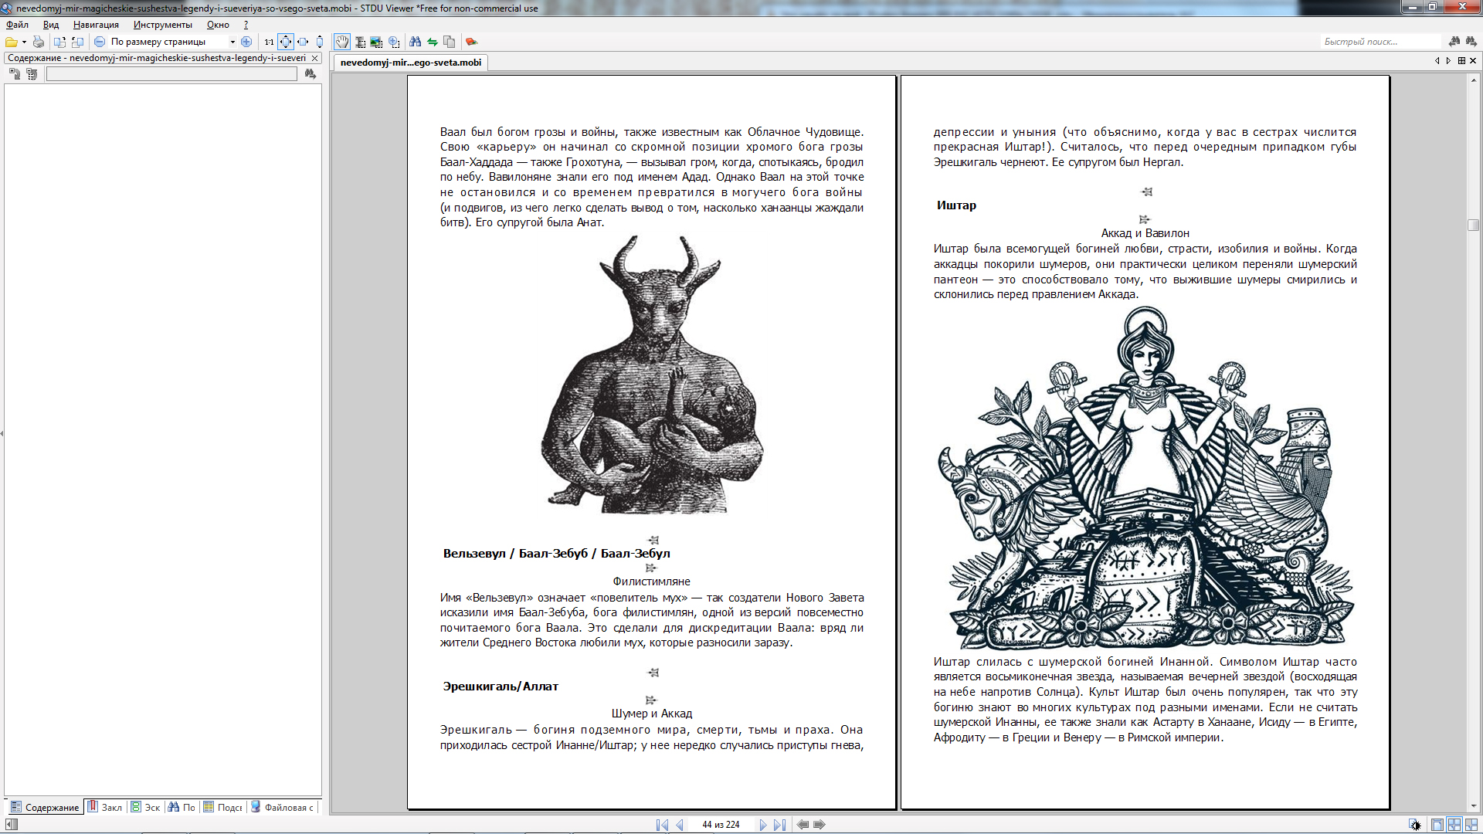Go to the next page

pyautogui.click(x=762, y=825)
